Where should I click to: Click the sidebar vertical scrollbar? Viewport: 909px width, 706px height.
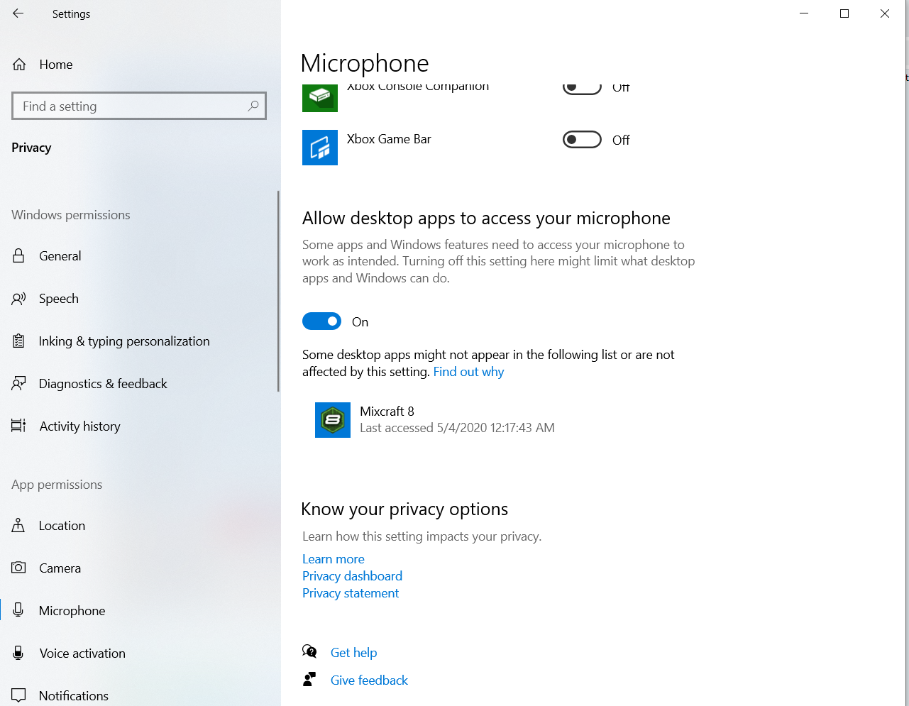point(278,291)
